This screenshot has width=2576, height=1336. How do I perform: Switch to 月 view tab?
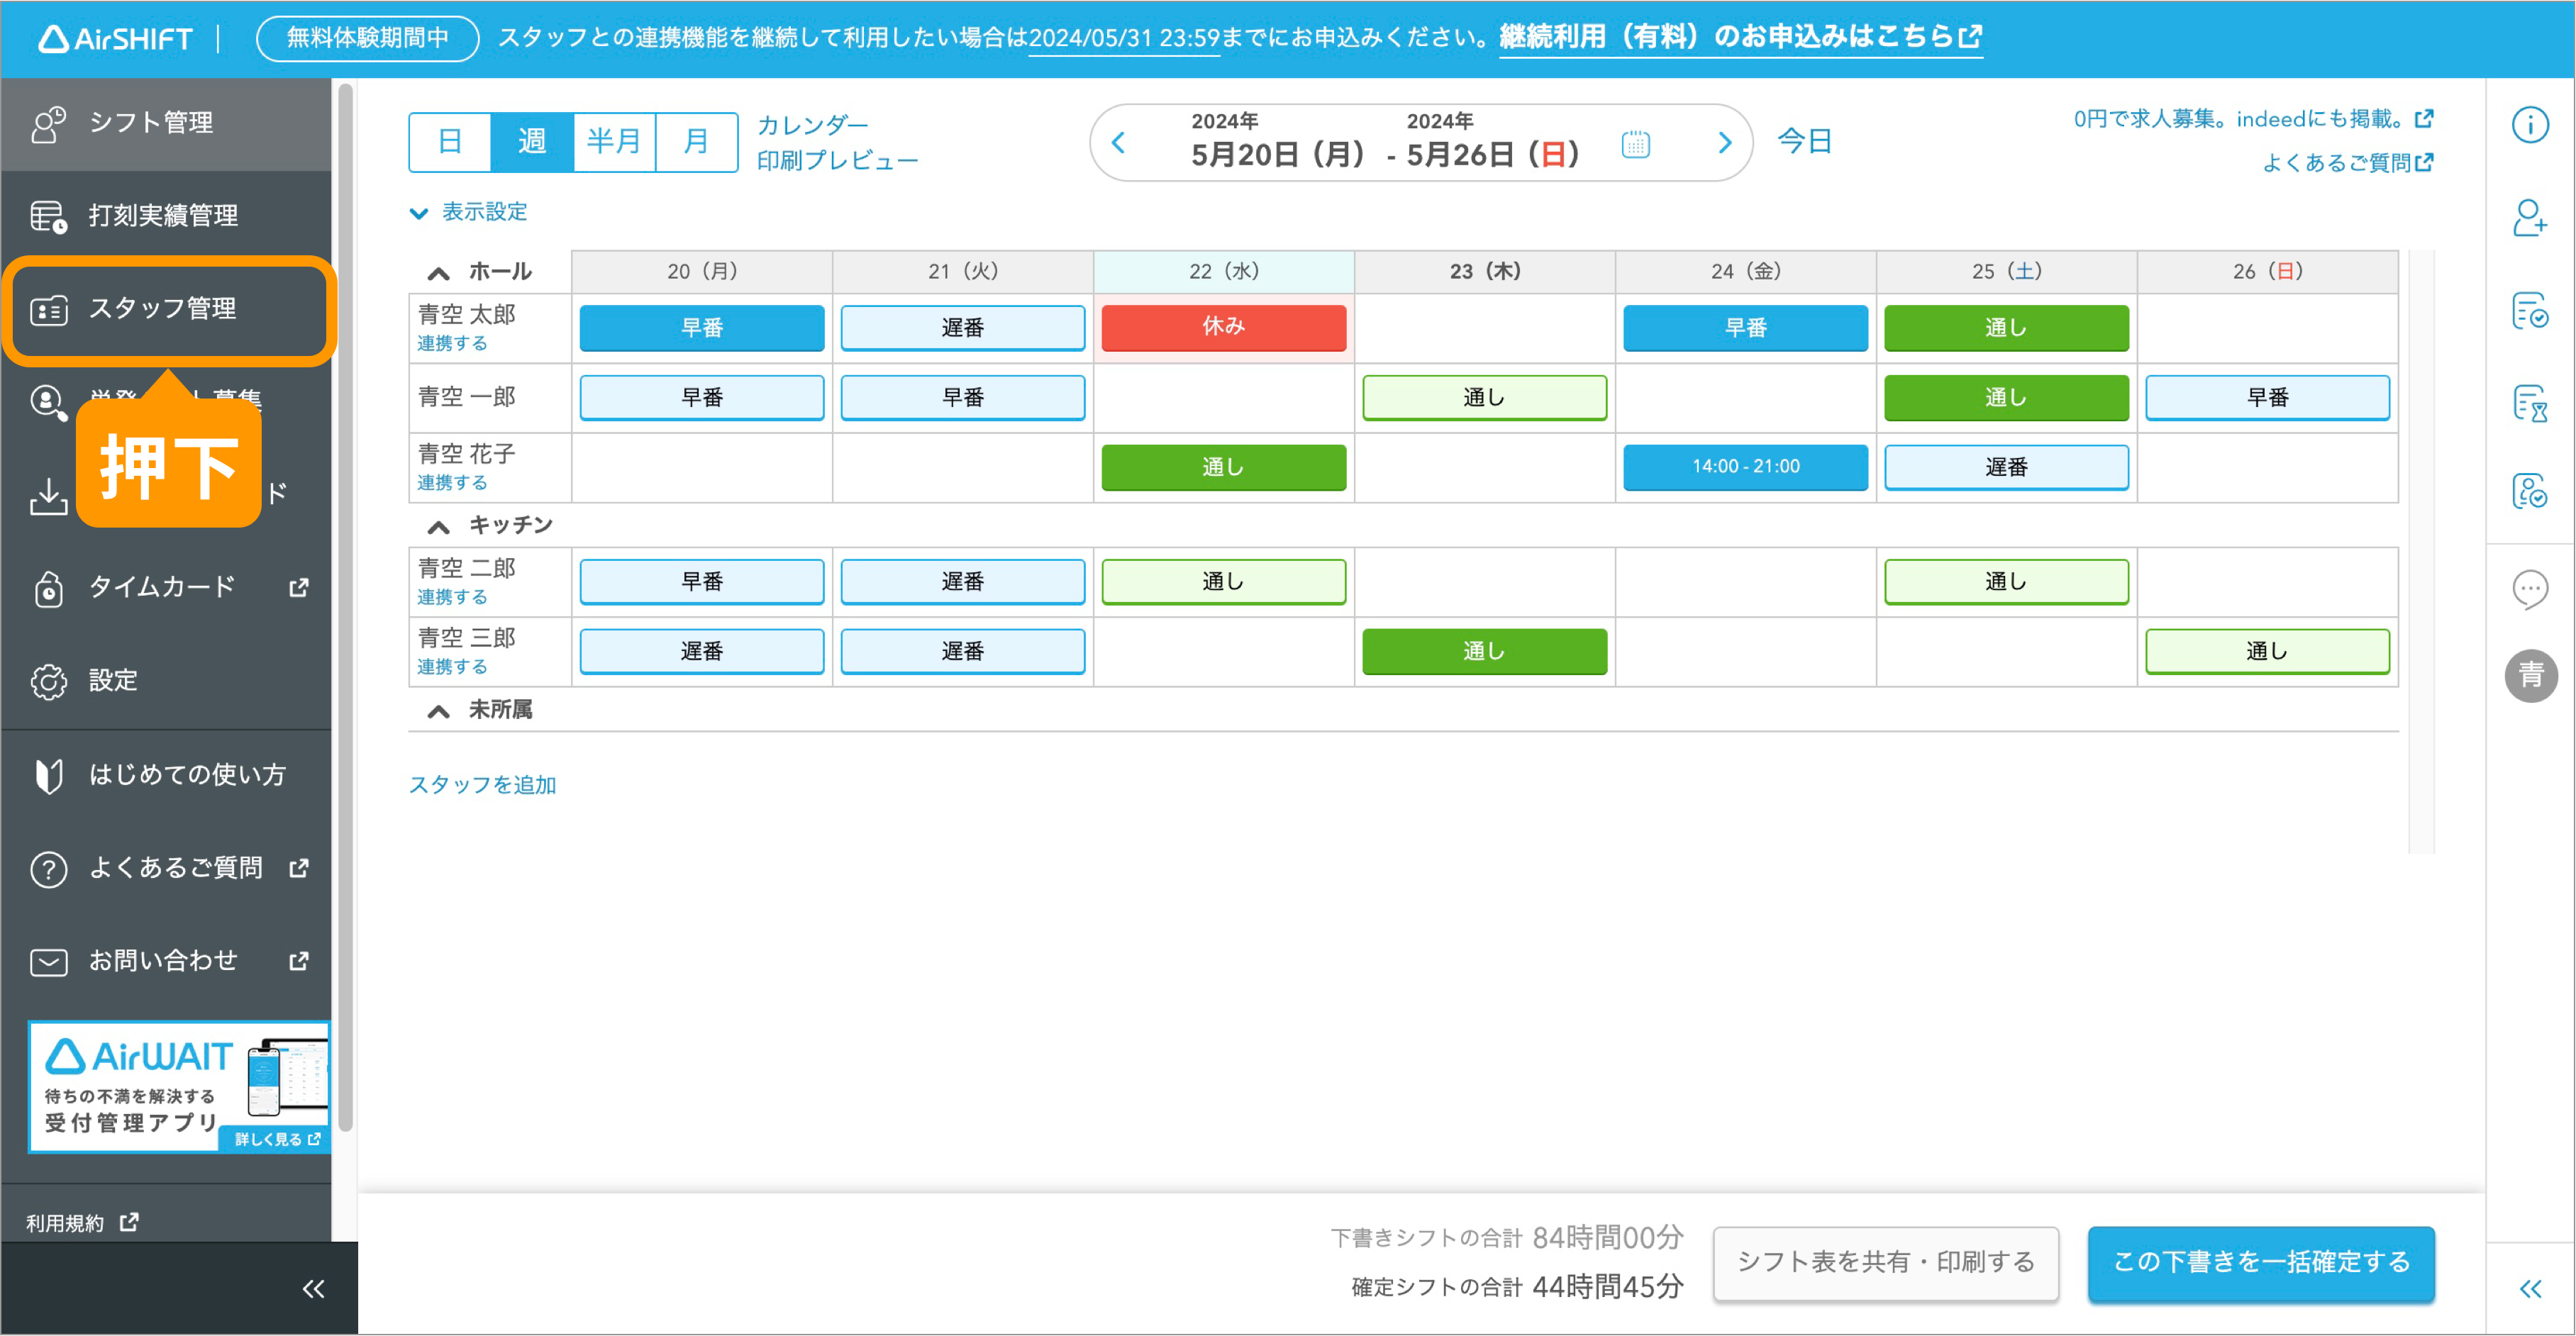click(696, 142)
